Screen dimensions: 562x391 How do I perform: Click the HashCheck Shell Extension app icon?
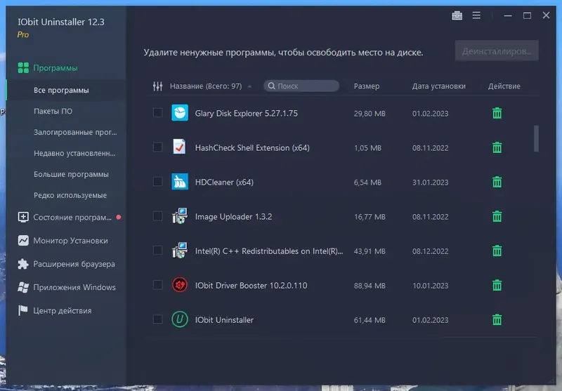click(x=180, y=147)
